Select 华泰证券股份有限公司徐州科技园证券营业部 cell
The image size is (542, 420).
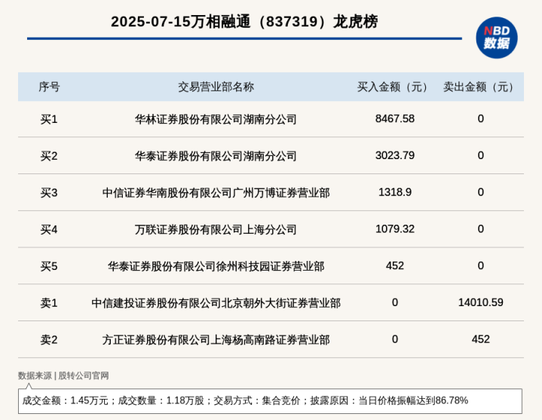(x=216, y=266)
